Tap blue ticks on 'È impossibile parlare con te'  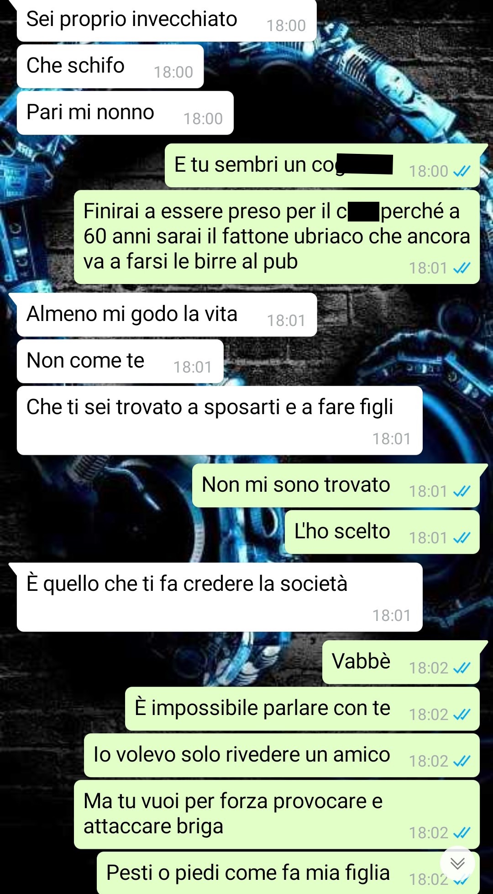coord(462,715)
